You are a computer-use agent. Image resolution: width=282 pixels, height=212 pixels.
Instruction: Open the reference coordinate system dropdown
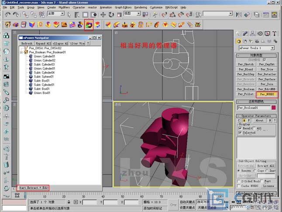click(138, 14)
